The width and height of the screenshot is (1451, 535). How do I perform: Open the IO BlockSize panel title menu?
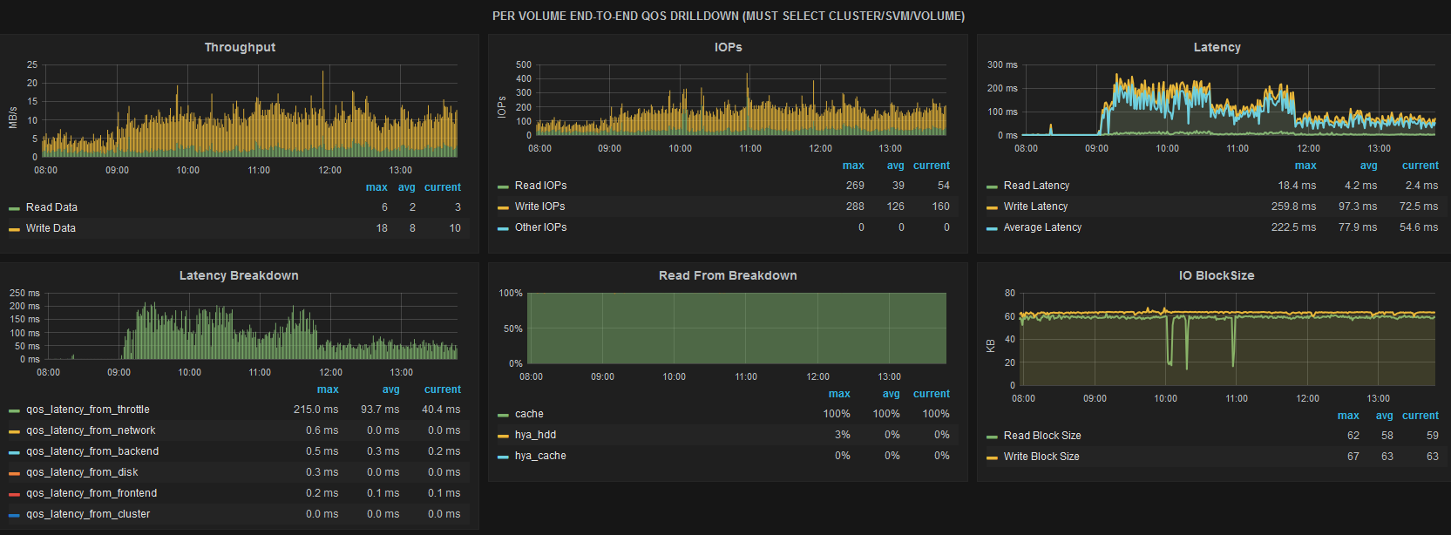(x=1217, y=275)
